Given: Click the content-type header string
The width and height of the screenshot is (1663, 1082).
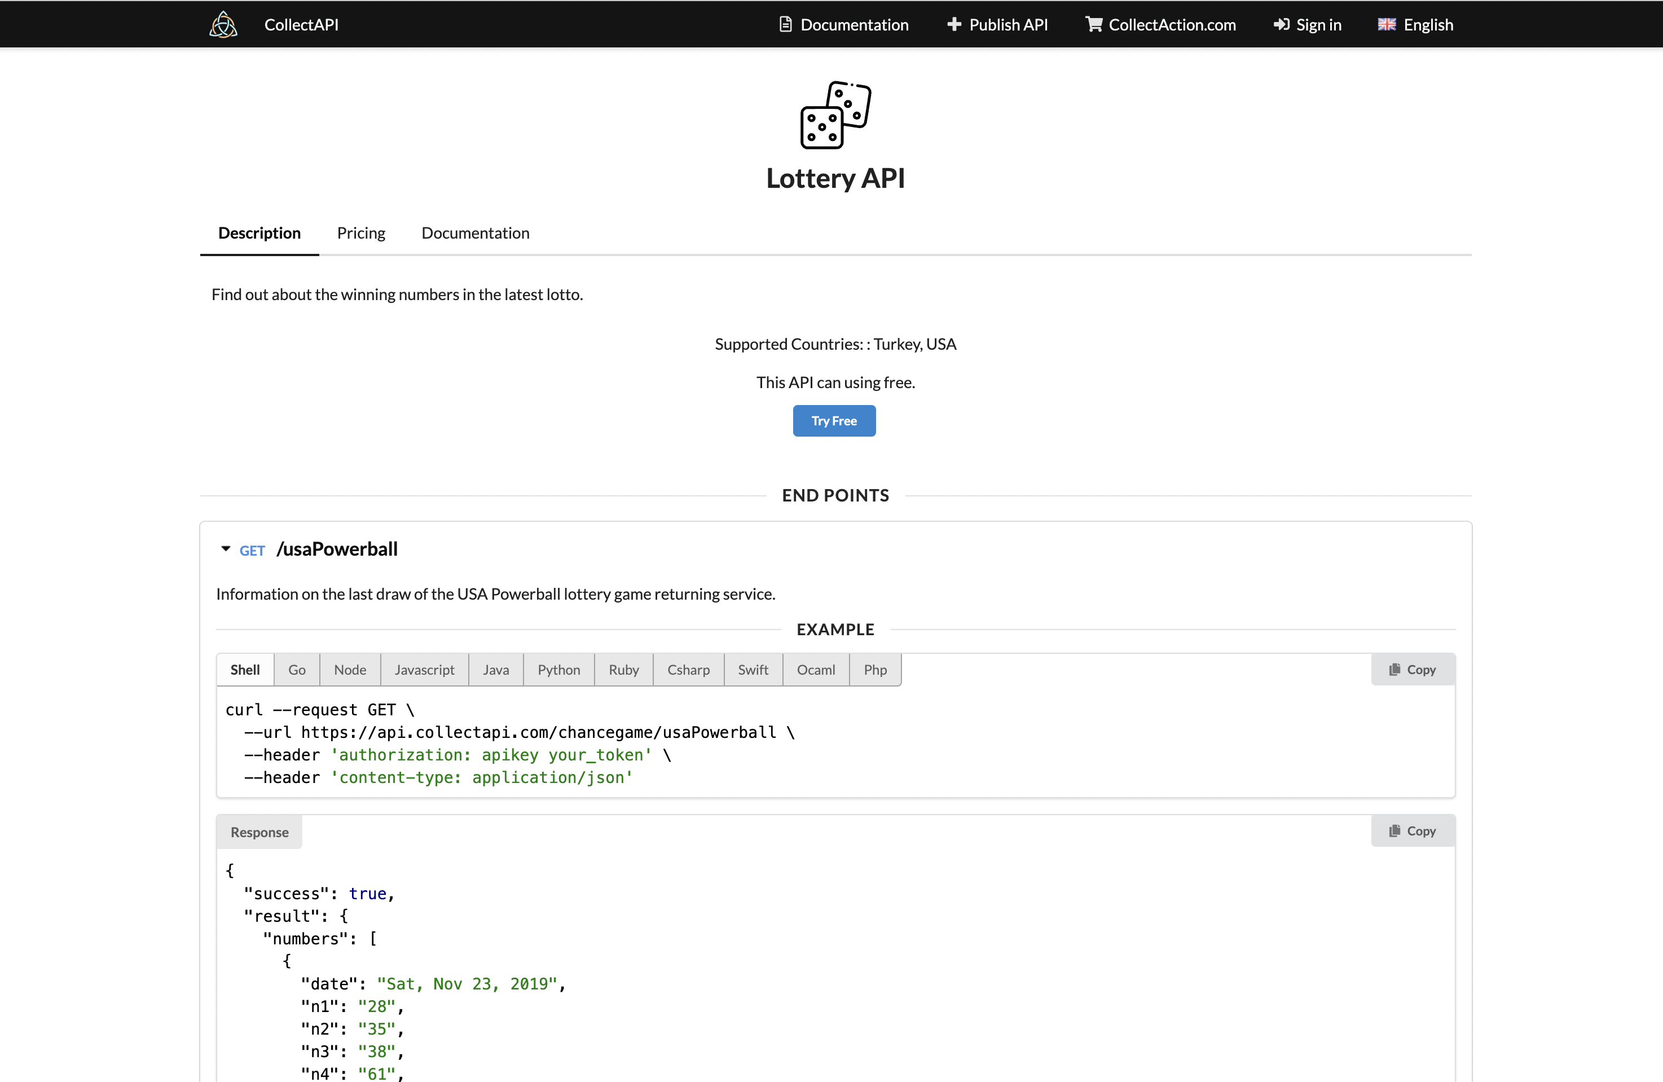Looking at the screenshot, I should coord(481,777).
